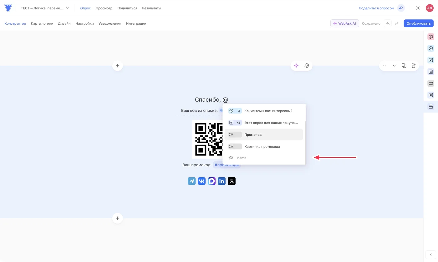Image resolution: width=438 pixels, height=262 pixels.
Task: Duplicate the current block
Action: click(404, 66)
